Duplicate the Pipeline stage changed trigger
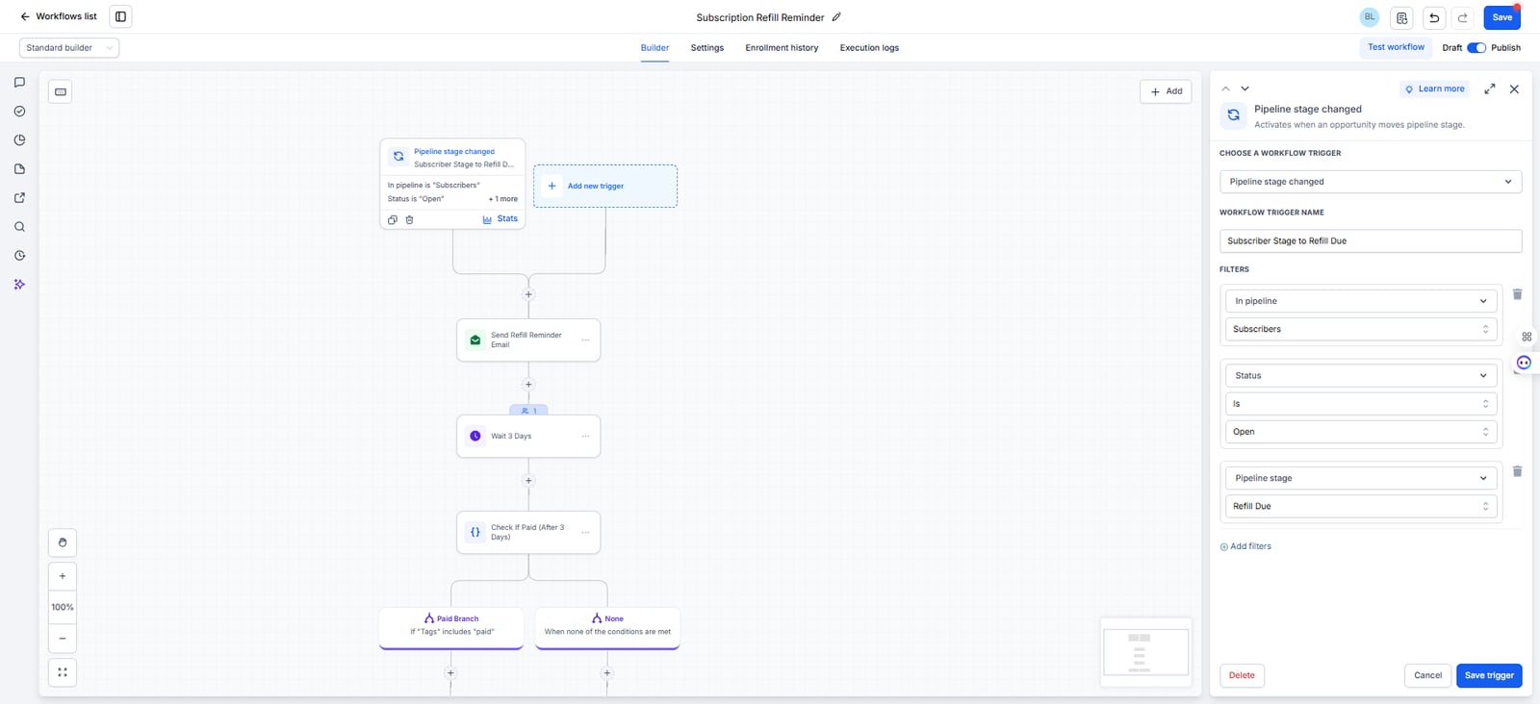 [393, 220]
